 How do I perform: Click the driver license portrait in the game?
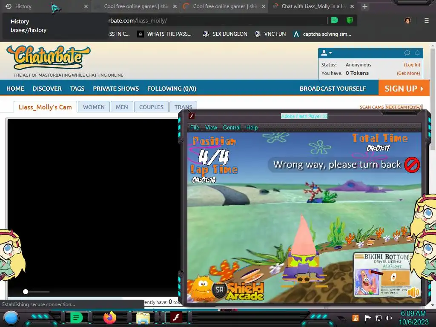(367, 282)
